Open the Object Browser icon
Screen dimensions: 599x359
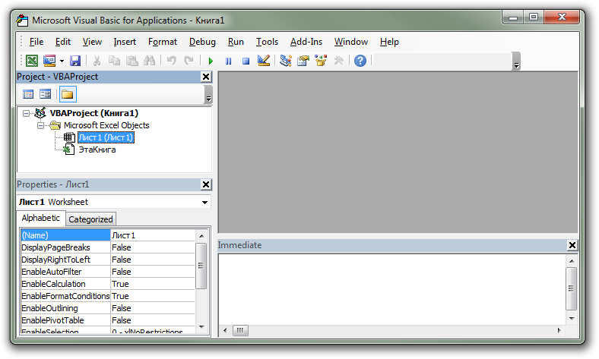[321, 61]
